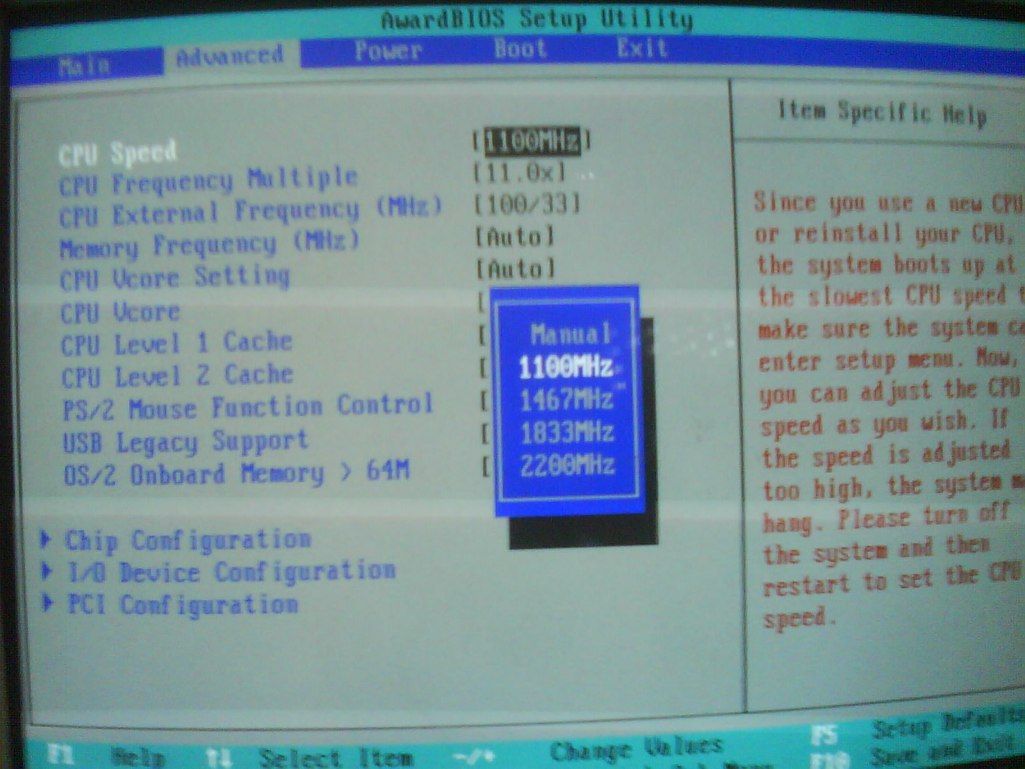The height and width of the screenshot is (769, 1025).
Task: Select the CPU Speed setting label
Action: (x=118, y=153)
